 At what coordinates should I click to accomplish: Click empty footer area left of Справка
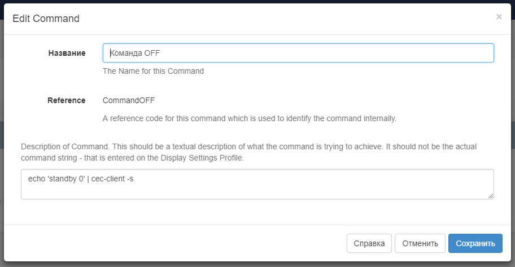point(174,243)
